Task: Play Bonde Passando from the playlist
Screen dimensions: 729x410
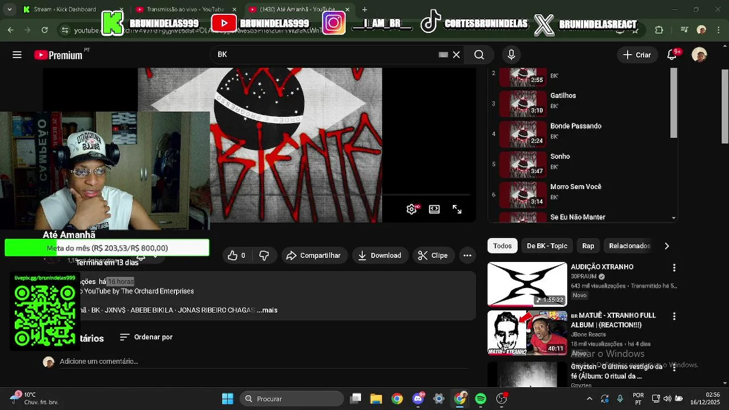Action: (581, 134)
